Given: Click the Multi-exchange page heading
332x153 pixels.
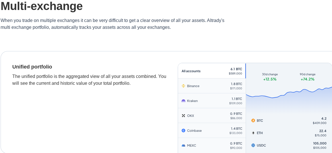Looking at the screenshot, I should pyautogui.click(x=42, y=6).
